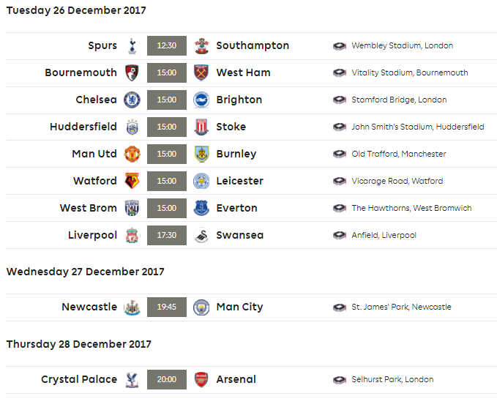Select the West Ham crest
497x399 pixels.
point(201,72)
